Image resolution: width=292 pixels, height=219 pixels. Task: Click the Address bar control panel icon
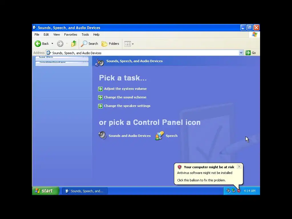click(x=49, y=53)
